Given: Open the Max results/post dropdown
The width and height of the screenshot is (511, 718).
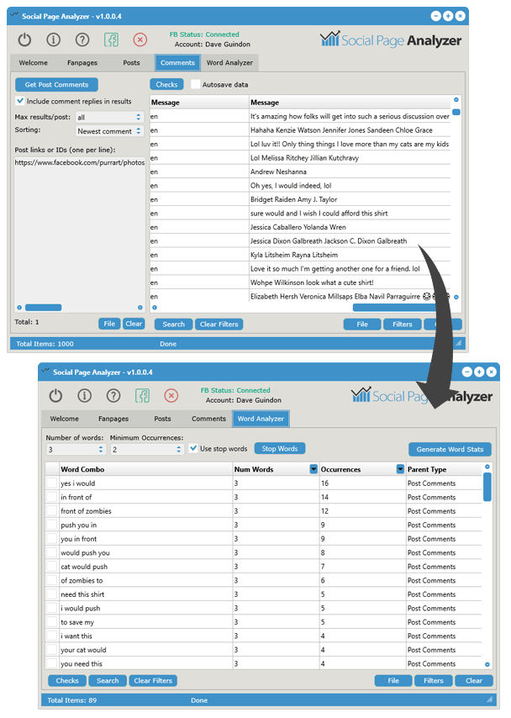Looking at the screenshot, I should (109, 117).
